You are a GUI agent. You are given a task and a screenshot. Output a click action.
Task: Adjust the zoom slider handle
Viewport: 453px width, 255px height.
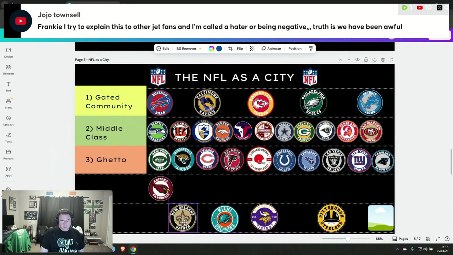coord(348,239)
